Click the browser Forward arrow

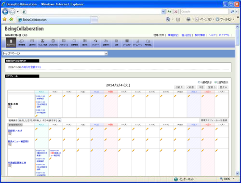(x=12, y=12)
